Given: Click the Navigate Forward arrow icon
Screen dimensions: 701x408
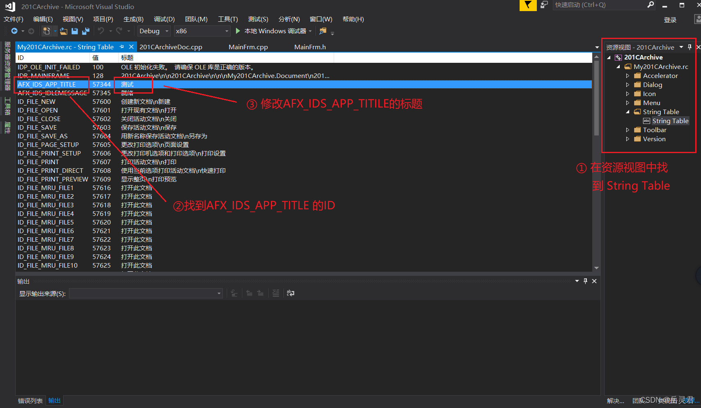Looking at the screenshot, I should [x=31, y=31].
